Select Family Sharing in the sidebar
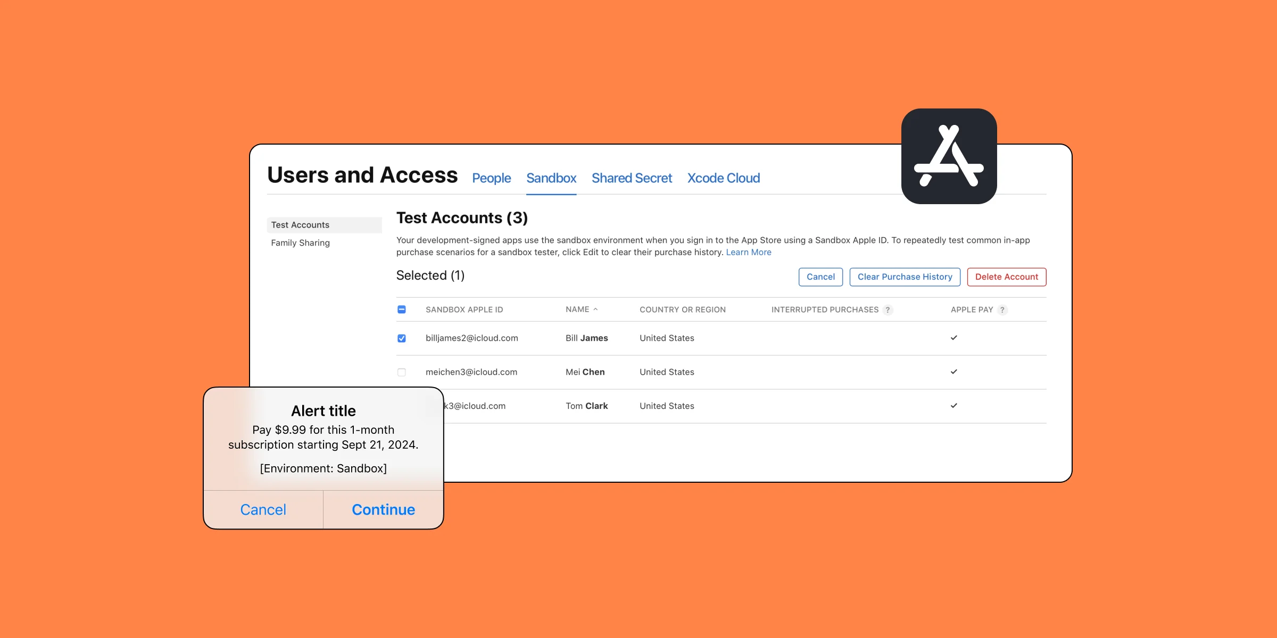This screenshot has height=638, width=1277. (300, 242)
